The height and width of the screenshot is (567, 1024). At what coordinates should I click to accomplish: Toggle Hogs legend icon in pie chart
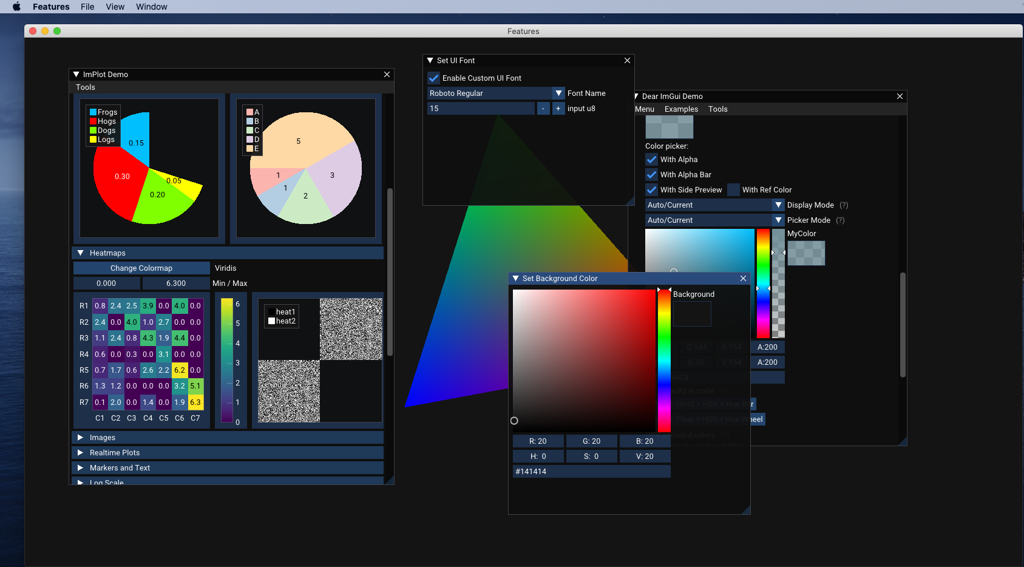93,121
